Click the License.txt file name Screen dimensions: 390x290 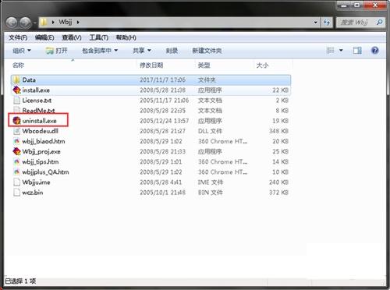click(x=37, y=101)
